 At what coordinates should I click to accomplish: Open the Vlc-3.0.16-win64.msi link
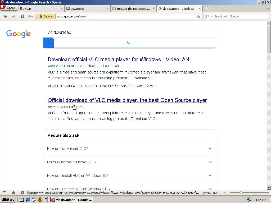tap(65, 86)
